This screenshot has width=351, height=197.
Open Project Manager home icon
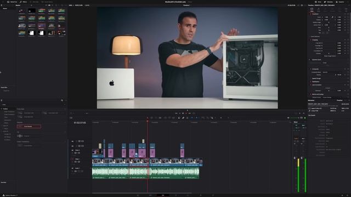click(342, 195)
